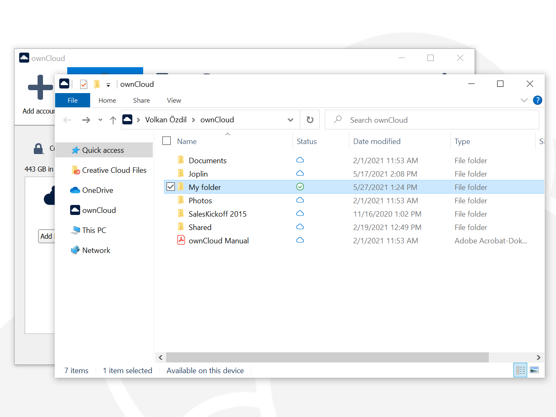Screen dimensions: 556x417
Task: Toggle the select-all checkbox in header
Action: pos(167,141)
